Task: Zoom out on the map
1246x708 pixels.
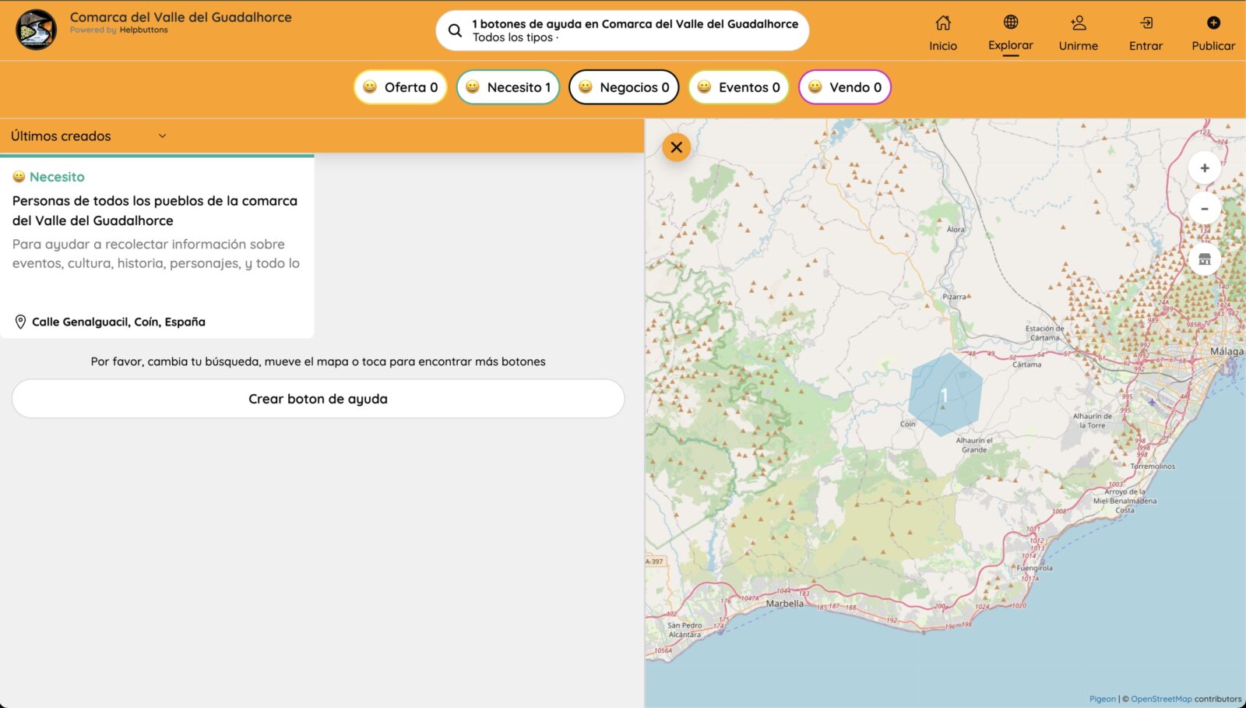Action: coord(1204,209)
